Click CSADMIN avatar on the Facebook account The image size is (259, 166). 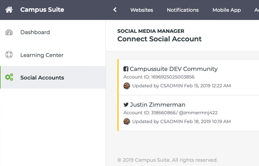click(x=127, y=86)
